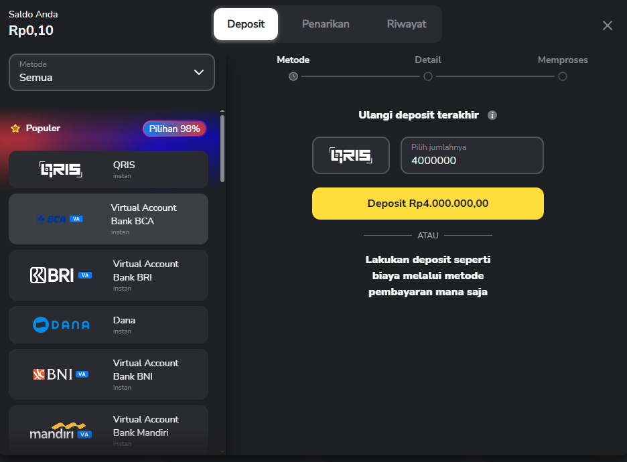This screenshot has width=627, height=462.
Task: Click the yellow Deposit Rp4.000.000,00 button
Action: point(428,204)
